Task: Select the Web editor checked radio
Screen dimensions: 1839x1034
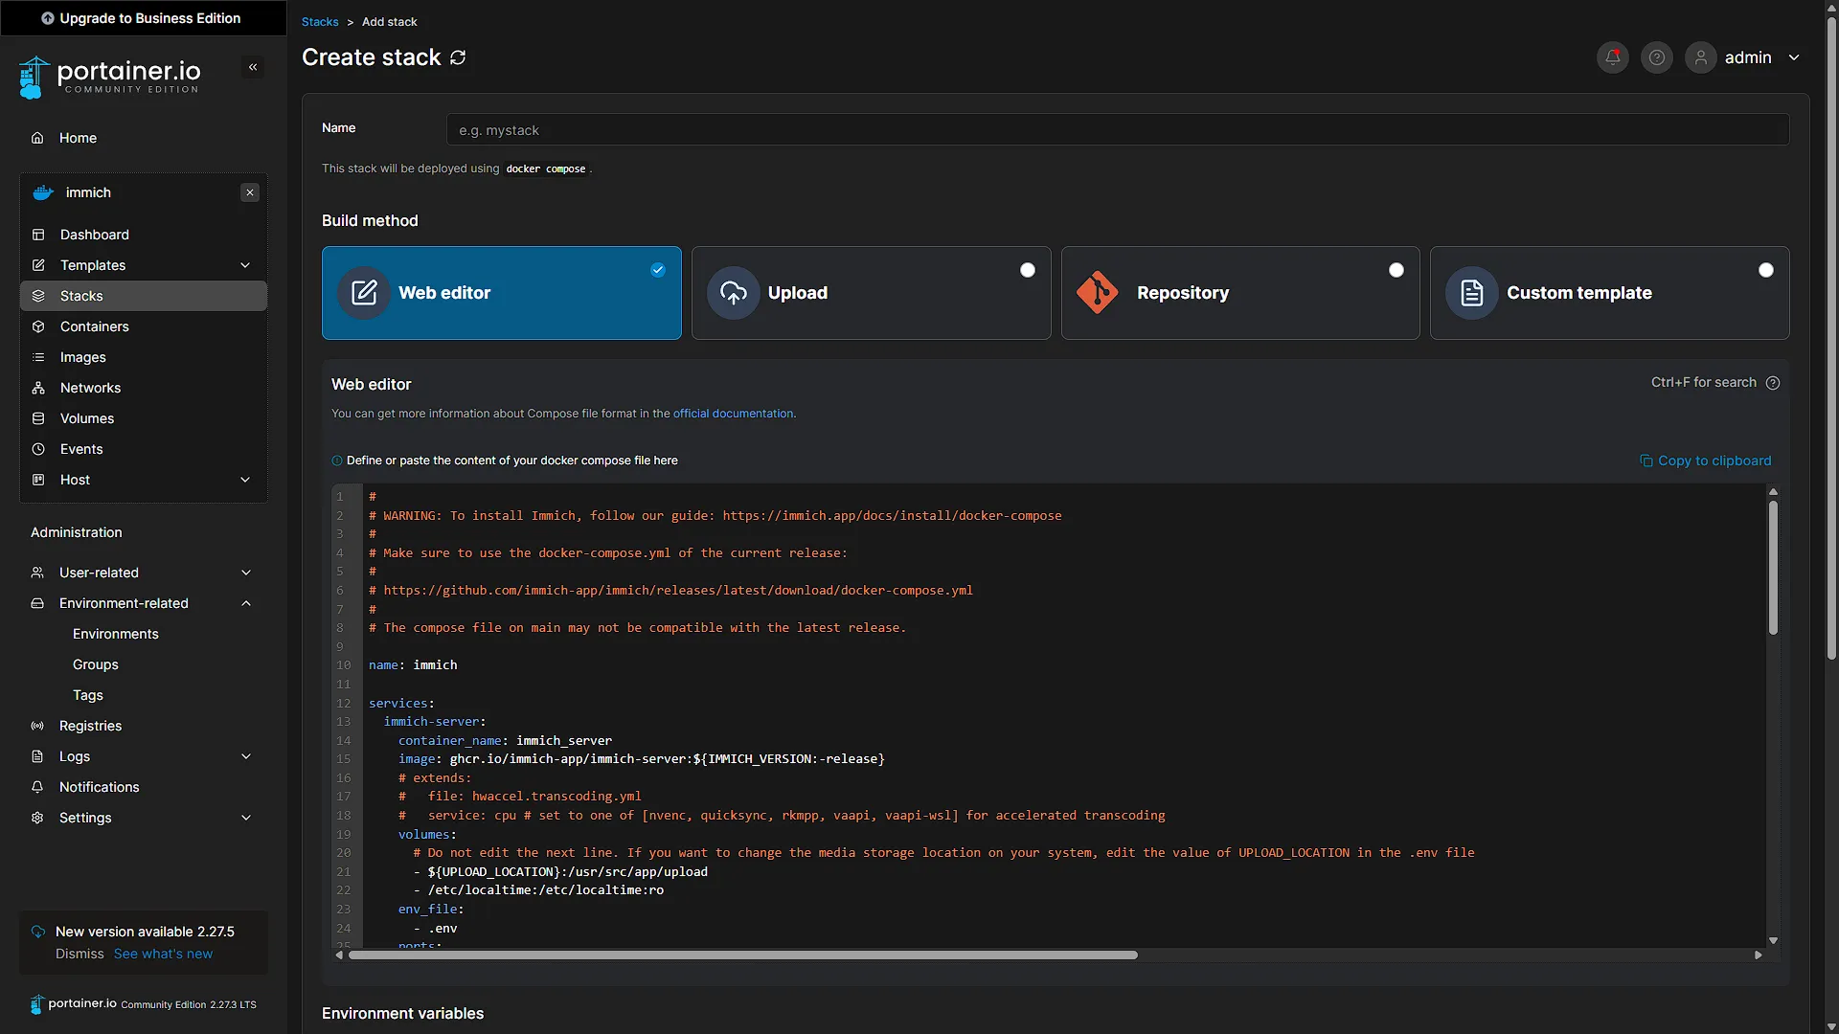Action: tap(658, 270)
